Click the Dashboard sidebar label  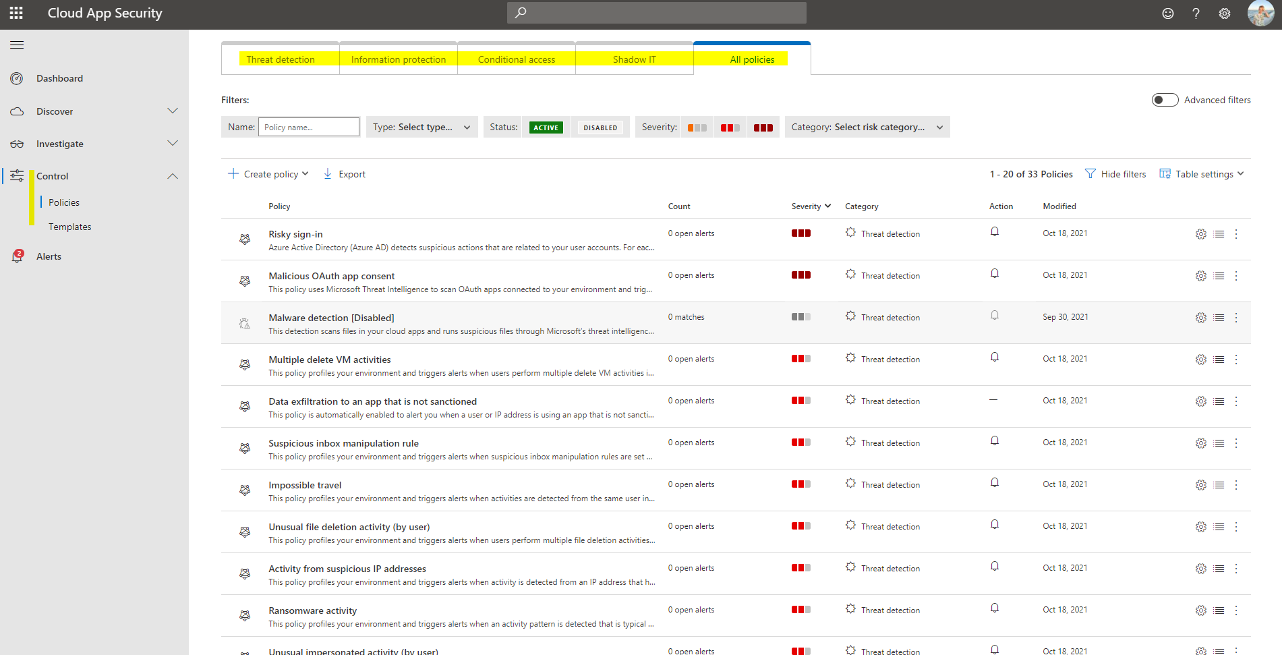(x=60, y=78)
